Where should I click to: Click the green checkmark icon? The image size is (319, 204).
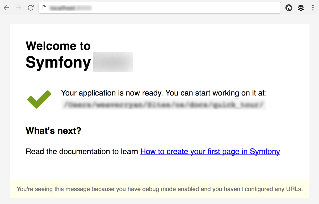click(39, 99)
